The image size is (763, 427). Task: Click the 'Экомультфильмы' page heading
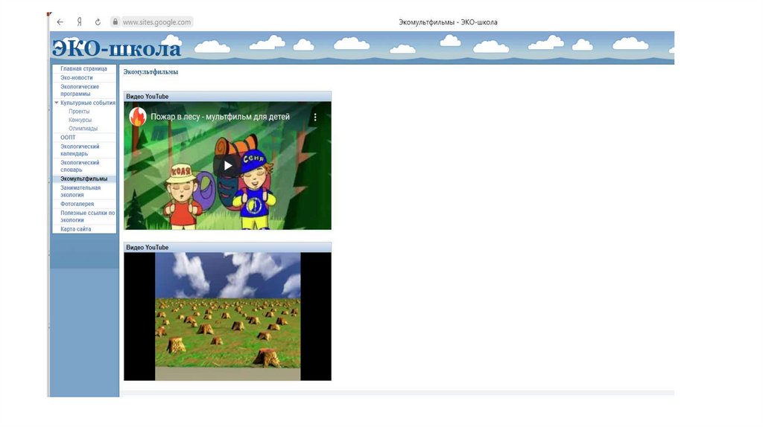(151, 72)
